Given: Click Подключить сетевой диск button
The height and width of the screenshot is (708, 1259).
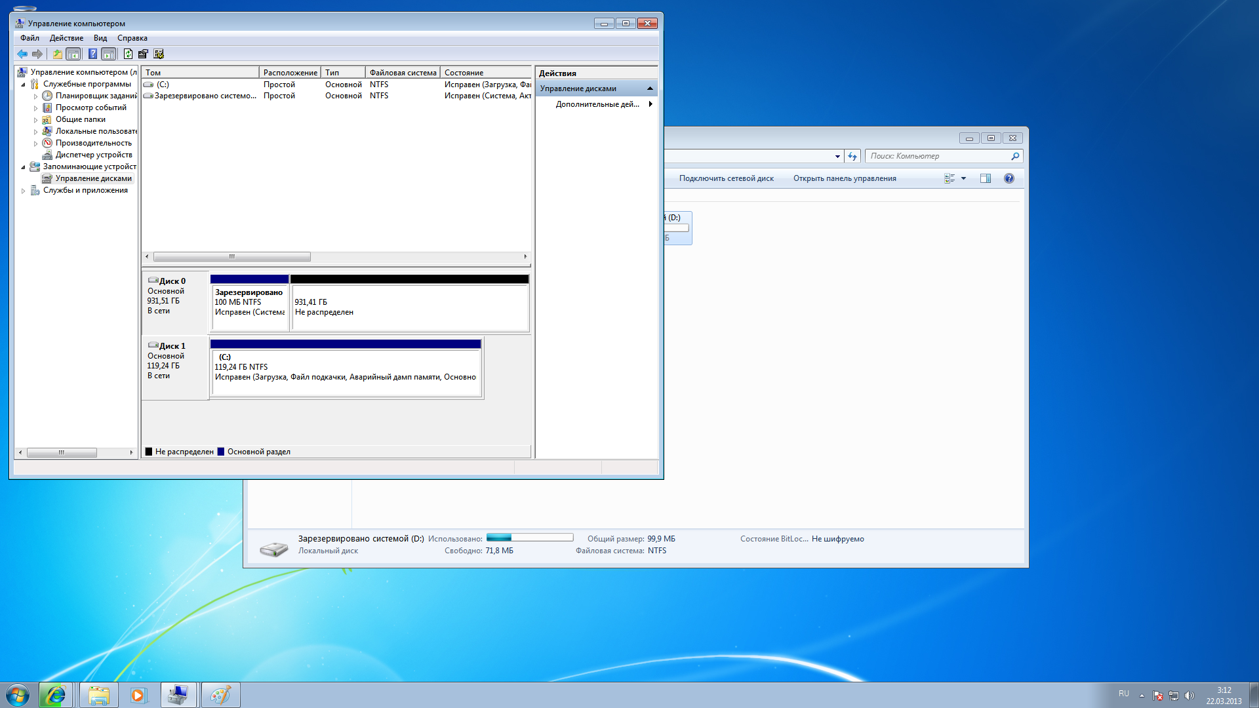Looking at the screenshot, I should tap(726, 178).
